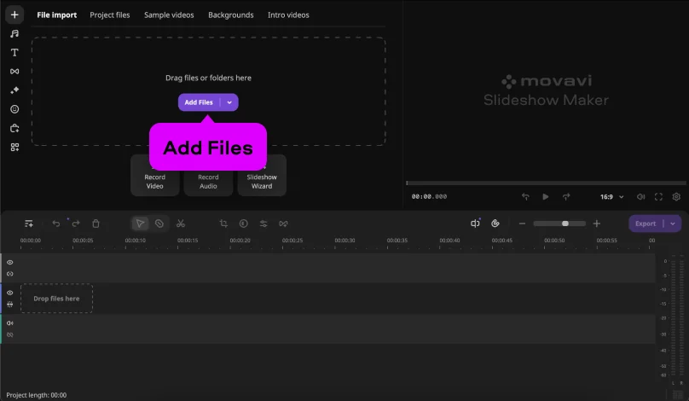Image resolution: width=689 pixels, height=401 pixels.
Task: Launch the Slideshow Wizard
Action: click(262, 177)
